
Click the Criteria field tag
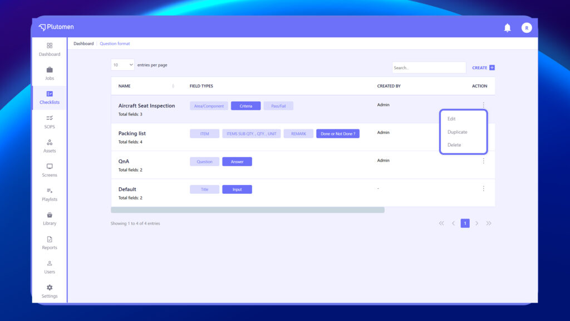(245, 106)
